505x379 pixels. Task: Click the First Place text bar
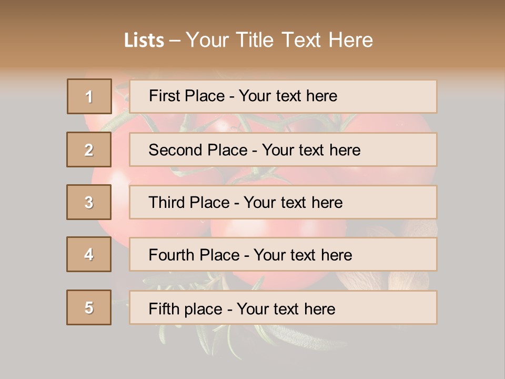point(283,96)
